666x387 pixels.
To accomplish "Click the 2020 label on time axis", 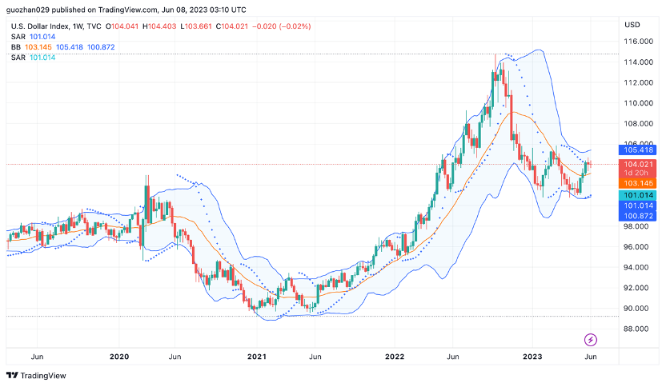I will point(119,356).
